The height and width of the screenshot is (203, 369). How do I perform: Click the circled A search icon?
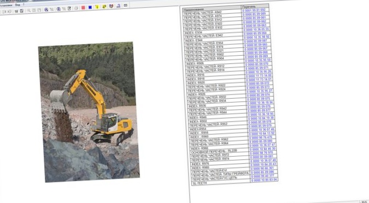point(46,10)
